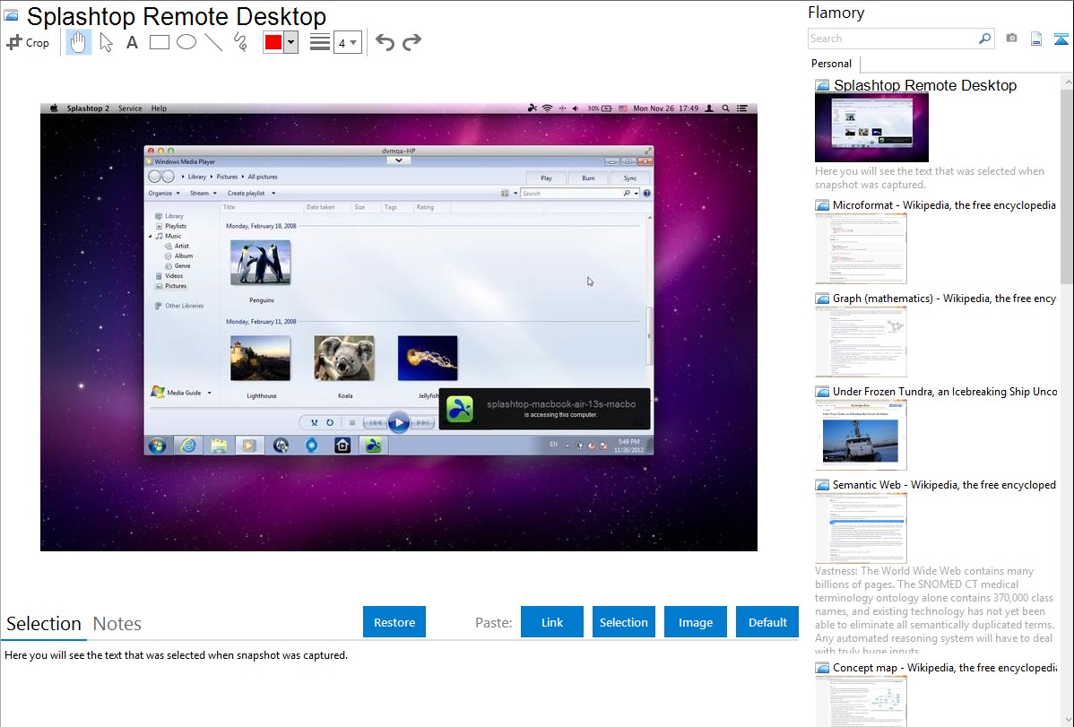Click the large Splashtop desktop snapshot image
Viewport: 1074px width, 727px height.
[399, 327]
